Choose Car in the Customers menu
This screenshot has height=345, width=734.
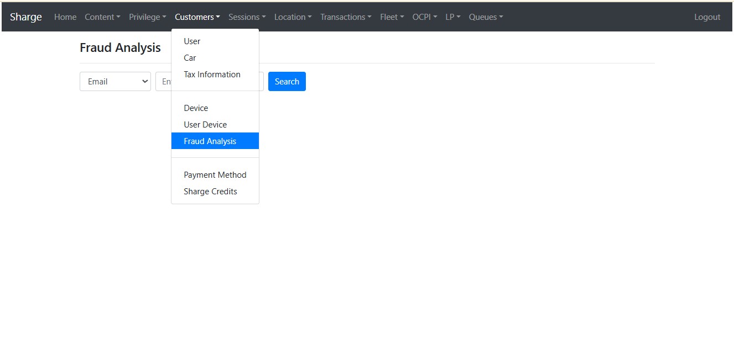pyautogui.click(x=190, y=58)
